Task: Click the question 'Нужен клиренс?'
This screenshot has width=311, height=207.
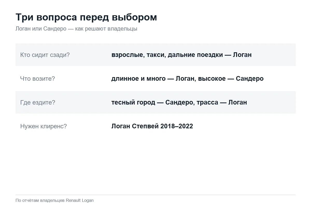Action: tap(44, 126)
